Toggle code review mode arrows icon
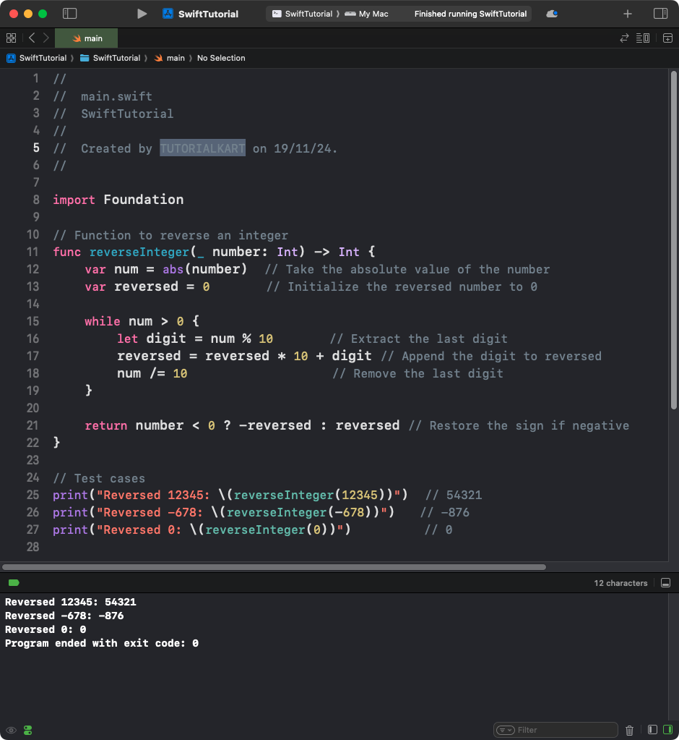The height and width of the screenshot is (740, 679). click(x=624, y=38)
